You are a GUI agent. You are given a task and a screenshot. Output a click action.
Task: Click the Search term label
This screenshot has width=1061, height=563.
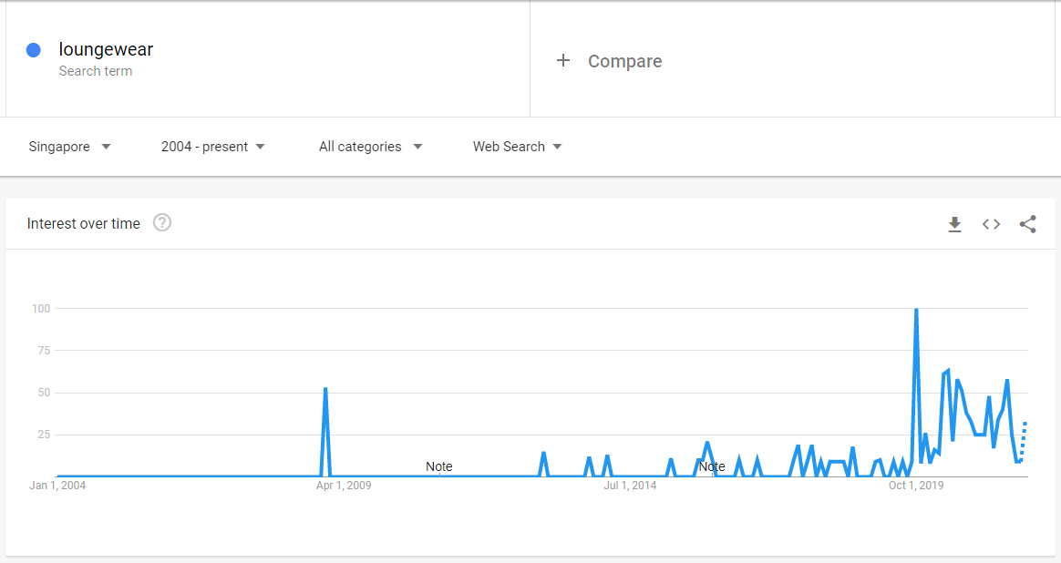pos(96,71)
